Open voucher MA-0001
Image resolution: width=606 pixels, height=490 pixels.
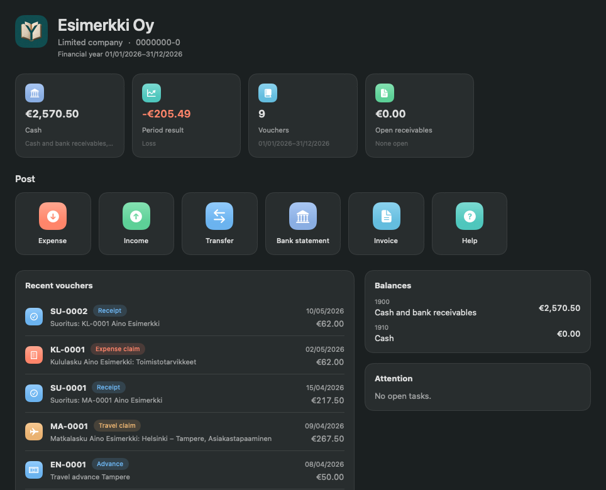185,432
